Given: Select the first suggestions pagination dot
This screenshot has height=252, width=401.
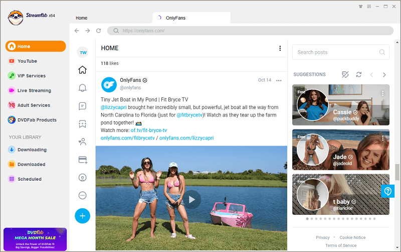Looking at the screenshot, I should pyautogui.click(x=307, y=219).
